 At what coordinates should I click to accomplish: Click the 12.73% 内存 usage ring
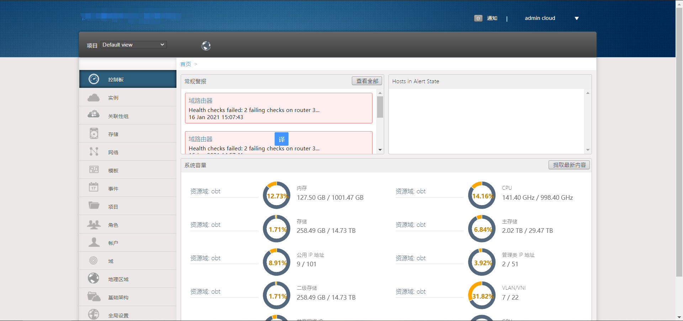point(277,196)
